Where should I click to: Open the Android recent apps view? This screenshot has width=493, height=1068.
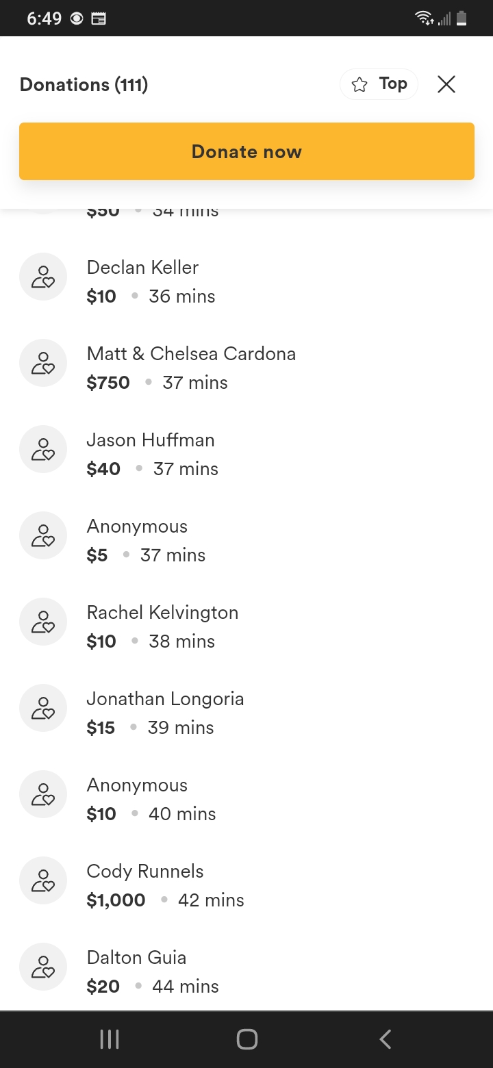[x=110, y=1039]
